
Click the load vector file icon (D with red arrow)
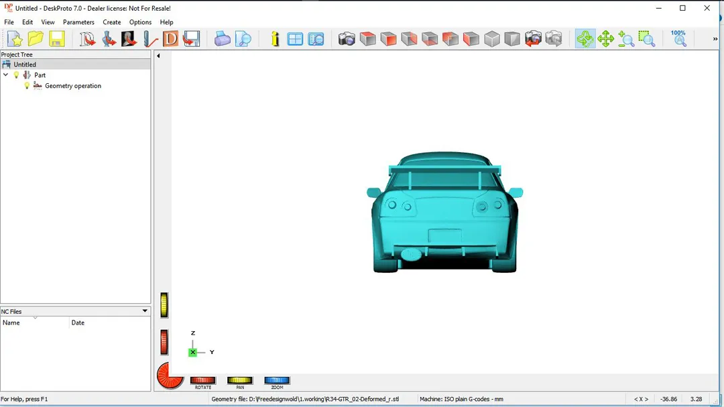[86, 39]
